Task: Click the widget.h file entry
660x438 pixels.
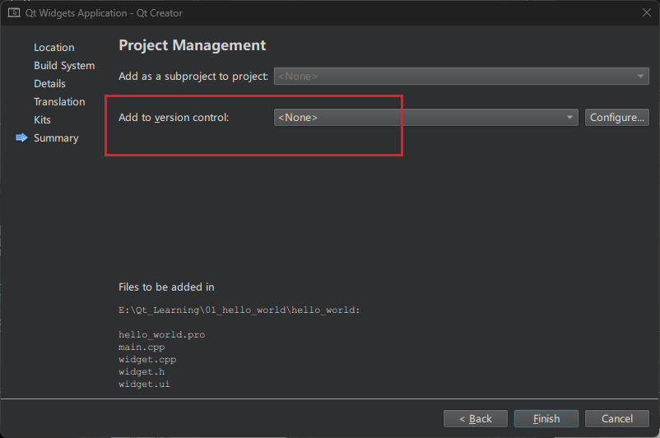Action: tap(142, 372)
